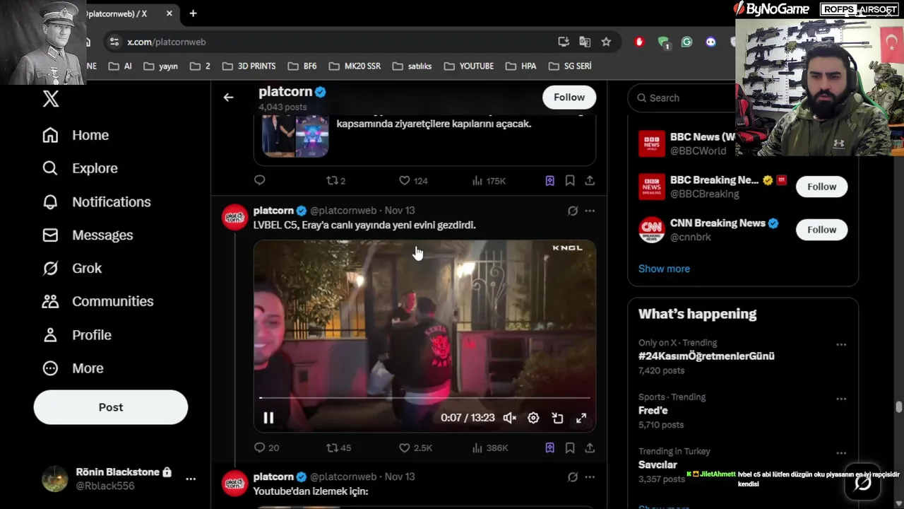Bookmark the LVBEL C5 post
The image size is (904, 509).
[x=570, y=447]
